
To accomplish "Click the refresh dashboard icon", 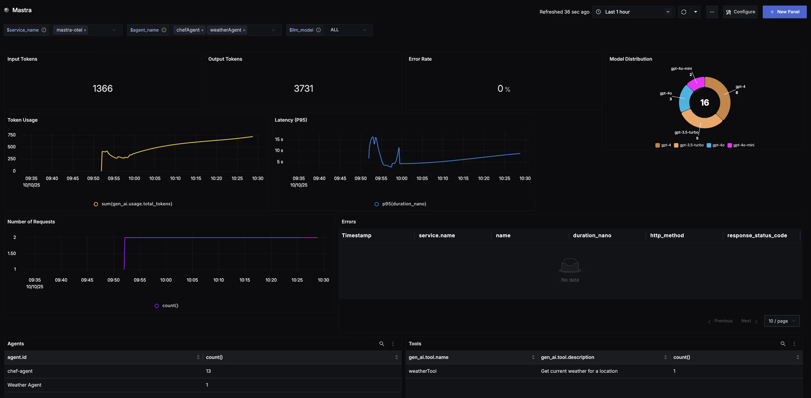I will pyautogui.click(x=683, y=12).
